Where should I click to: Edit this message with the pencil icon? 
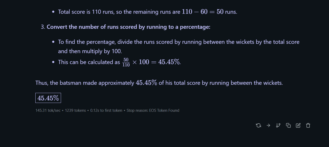pyautogui.click(x=298, y=125)
